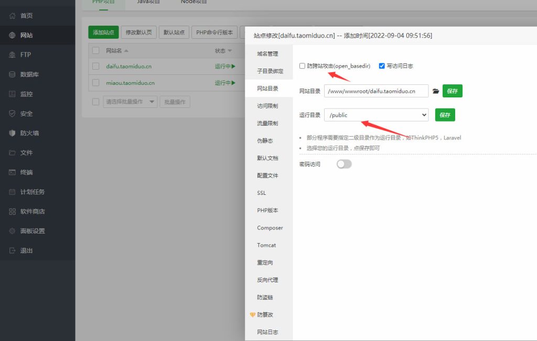Save the 网站目录 path with 保存
The height and width of the screenshot is (341, 537).
click(x=453, y=91)
